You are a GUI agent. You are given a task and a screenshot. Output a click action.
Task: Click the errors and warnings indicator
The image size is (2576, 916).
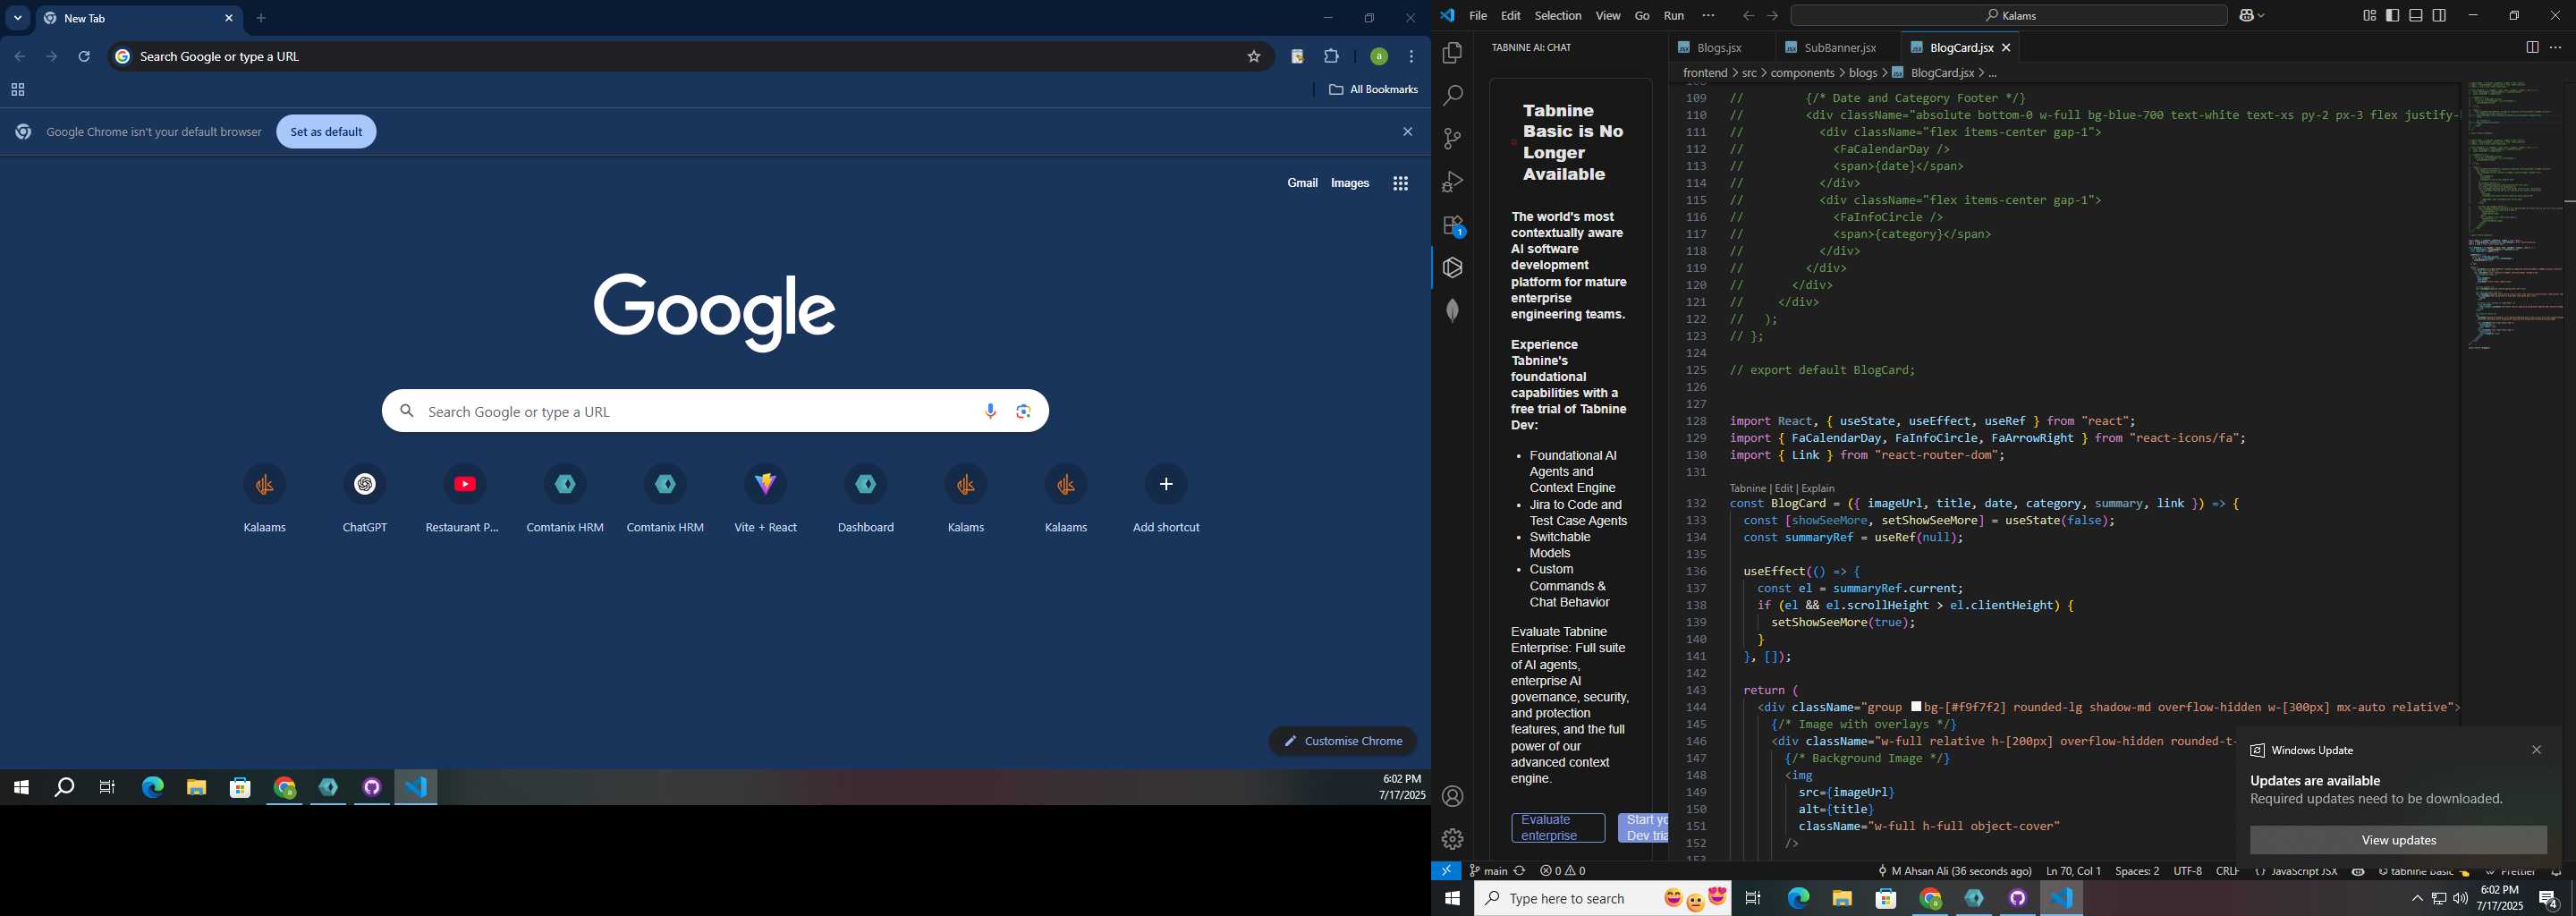1562,871
